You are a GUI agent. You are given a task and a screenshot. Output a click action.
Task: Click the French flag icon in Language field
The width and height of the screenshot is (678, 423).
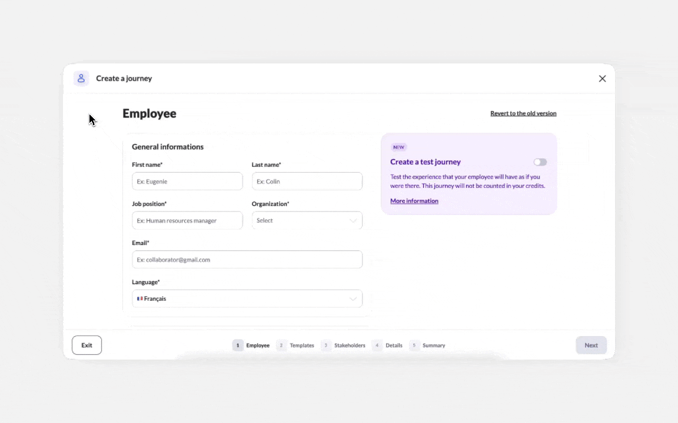(x=139, y=298)
